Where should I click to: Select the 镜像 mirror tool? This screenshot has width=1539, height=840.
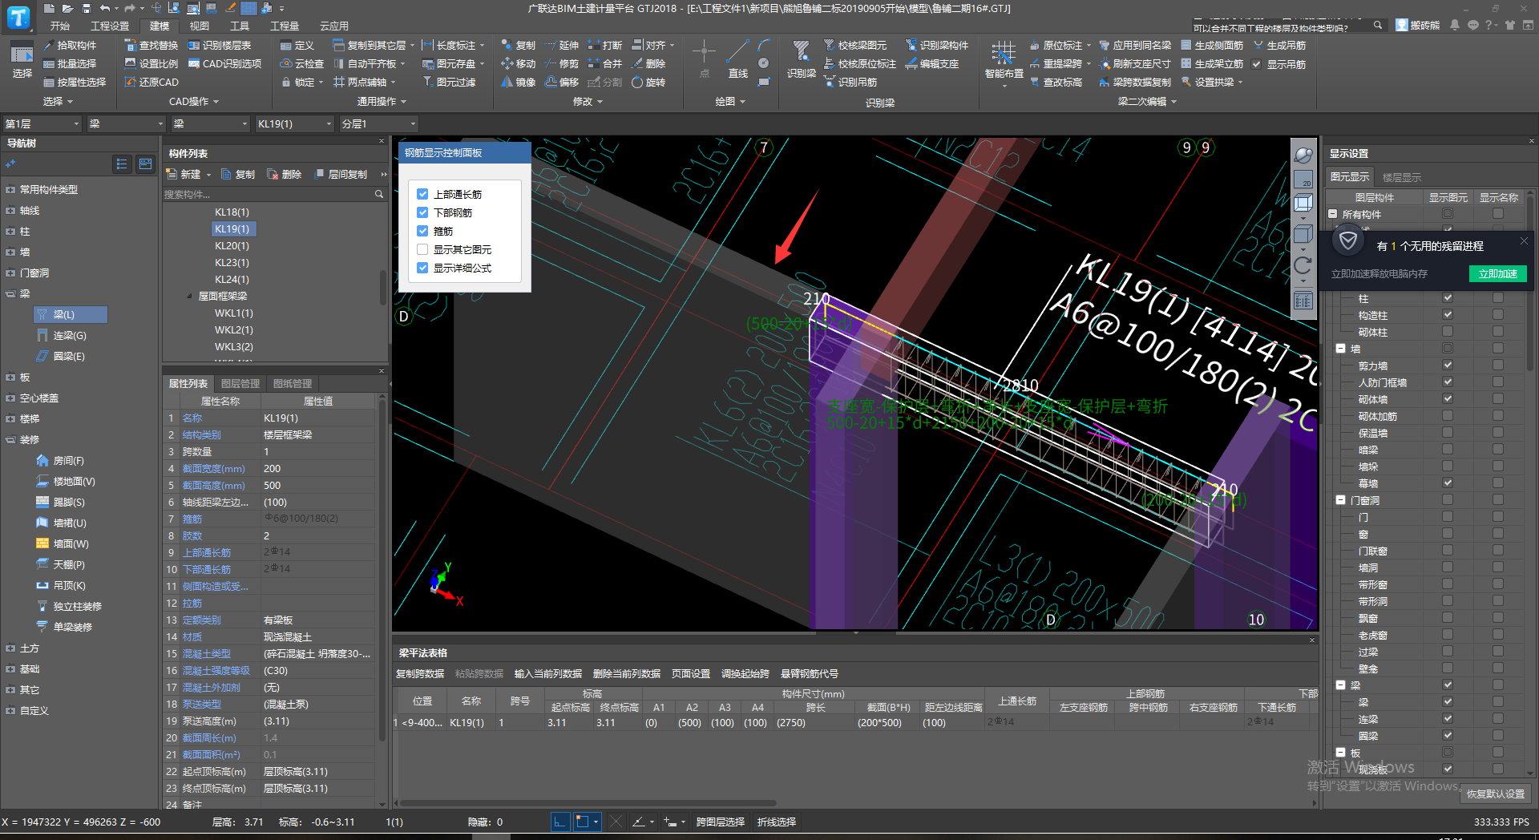518,83
